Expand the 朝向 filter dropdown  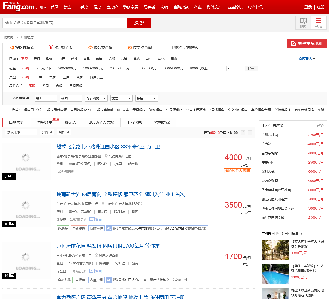click(71, 98)
